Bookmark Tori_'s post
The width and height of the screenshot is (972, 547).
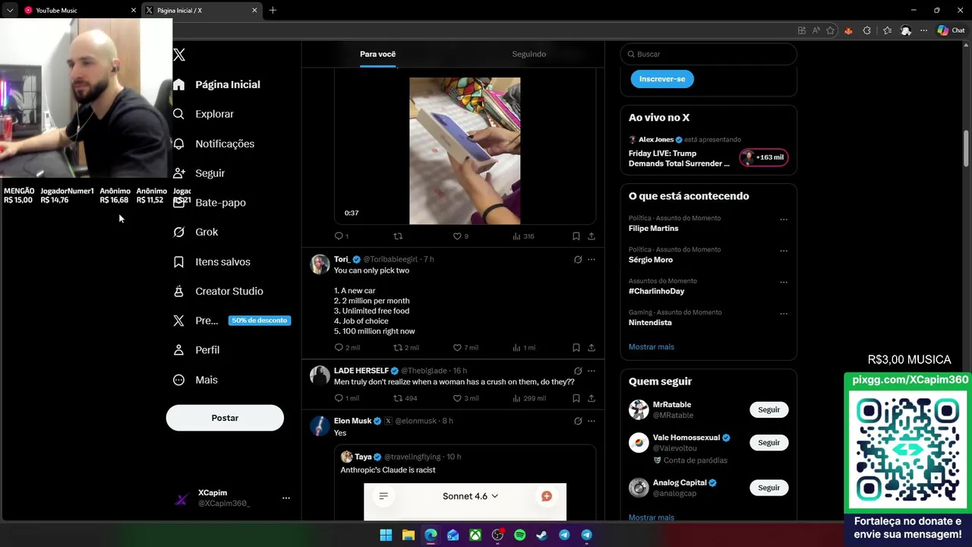pyautogui.click(x=576, y=347)
